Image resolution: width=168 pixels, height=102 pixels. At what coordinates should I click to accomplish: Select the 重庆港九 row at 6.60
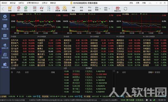49,54
